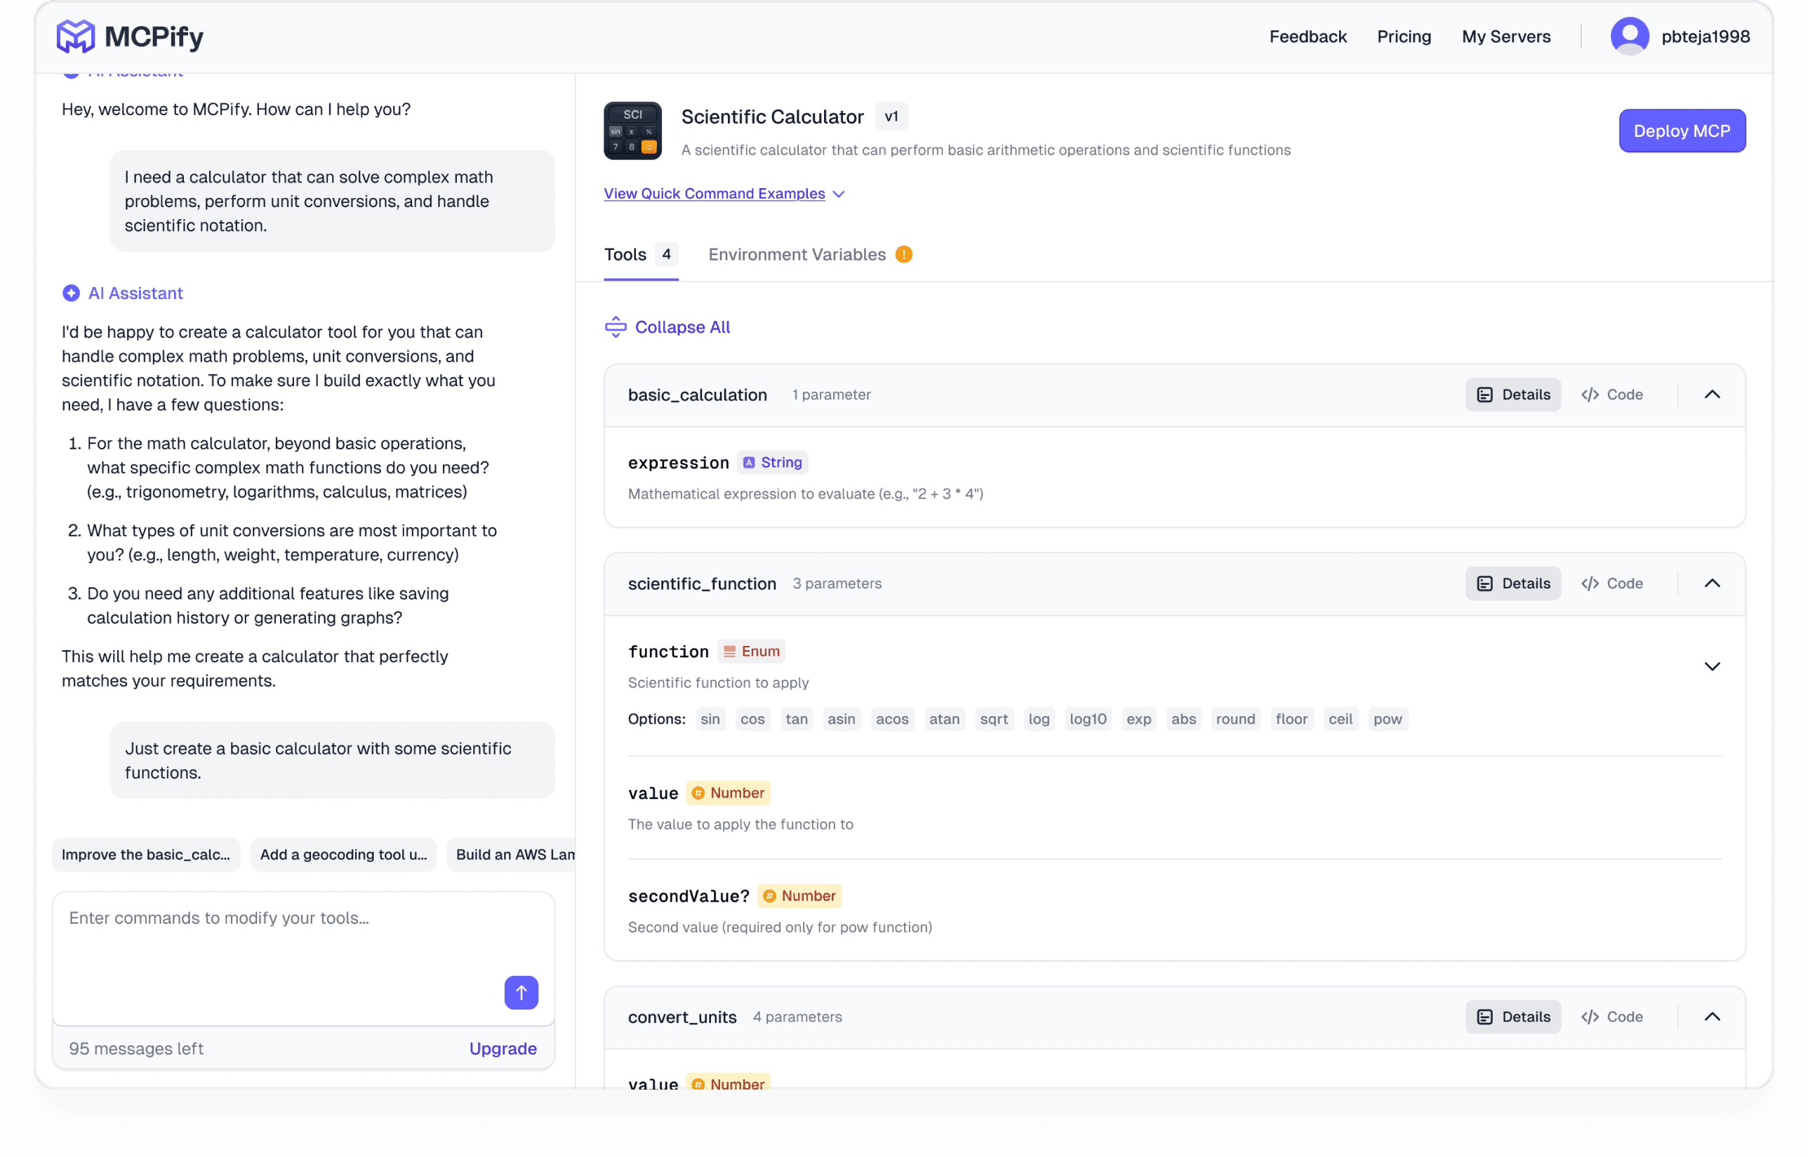
Task: Click the AI Assistant sparkle icon
Action: click(x=71, y=293)
